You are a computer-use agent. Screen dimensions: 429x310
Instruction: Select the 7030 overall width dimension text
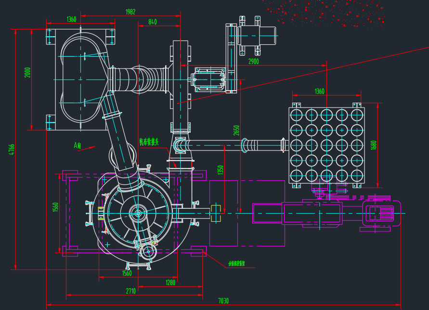(223, 301)
